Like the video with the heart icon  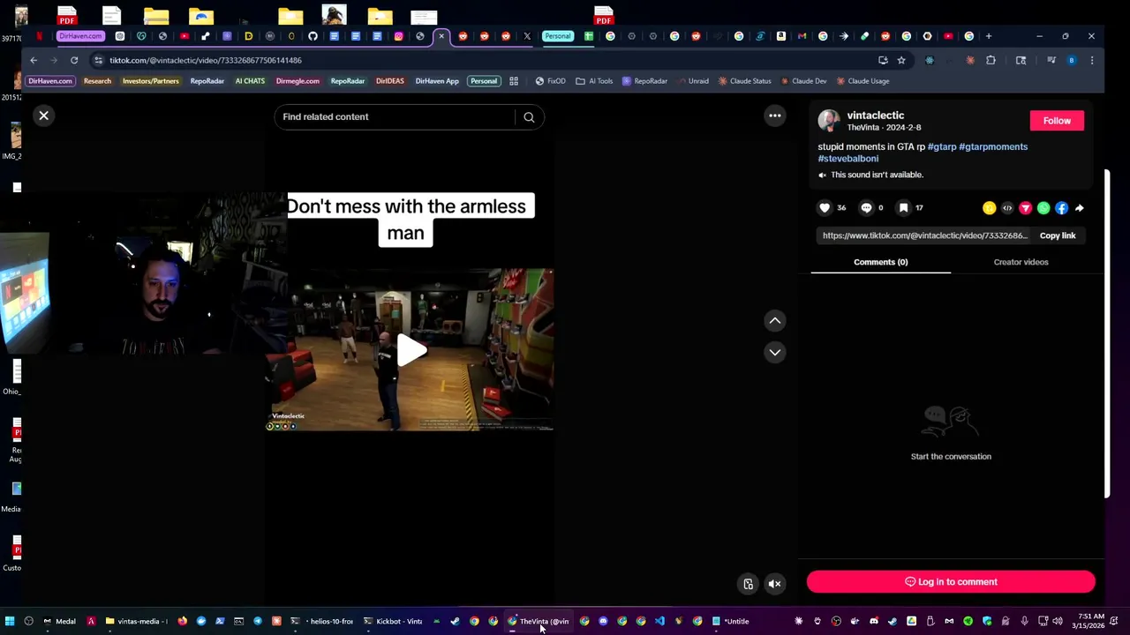coord(825,208)
